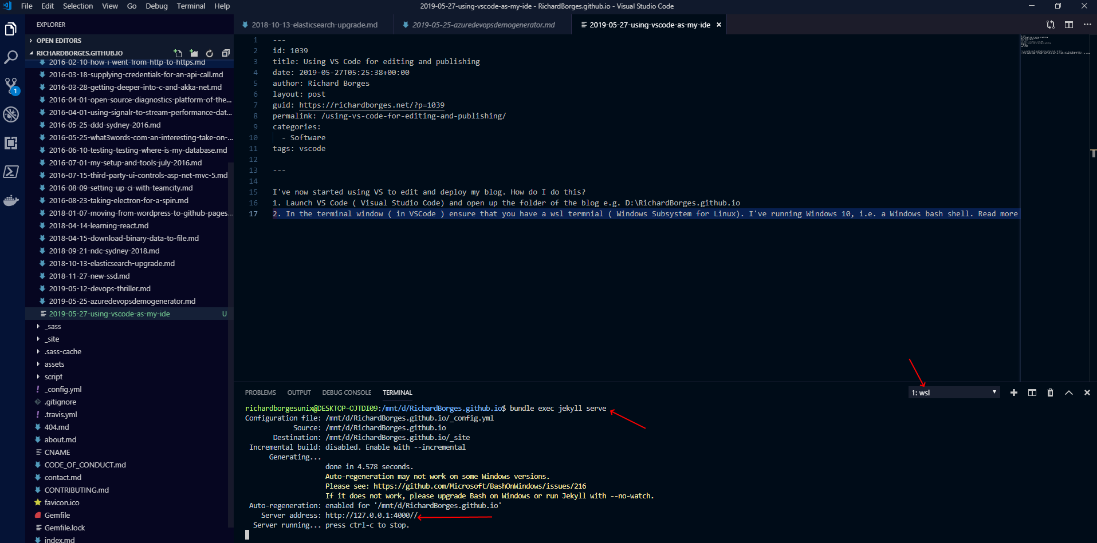Switch to PROBLEMS panel tab
Viewport: 1097px width, 543px height.
coord(261,393)
